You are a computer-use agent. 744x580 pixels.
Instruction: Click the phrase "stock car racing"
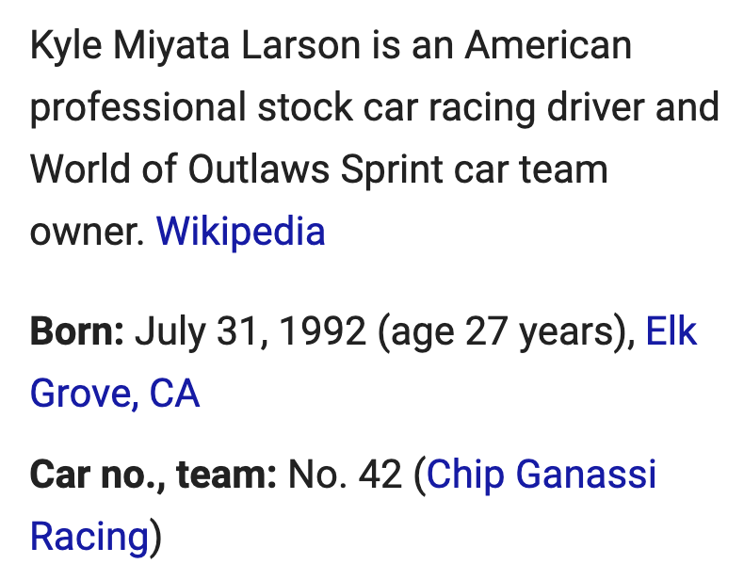coord(396,107)
